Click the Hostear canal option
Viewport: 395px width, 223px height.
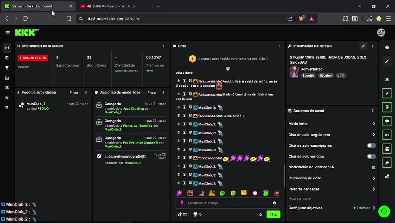pos(300,199)
